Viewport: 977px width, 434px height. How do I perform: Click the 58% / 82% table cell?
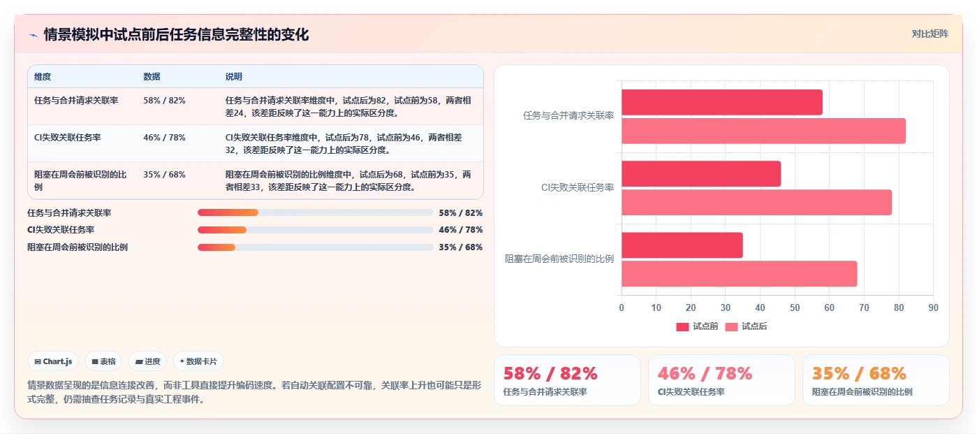click(164, 101)
